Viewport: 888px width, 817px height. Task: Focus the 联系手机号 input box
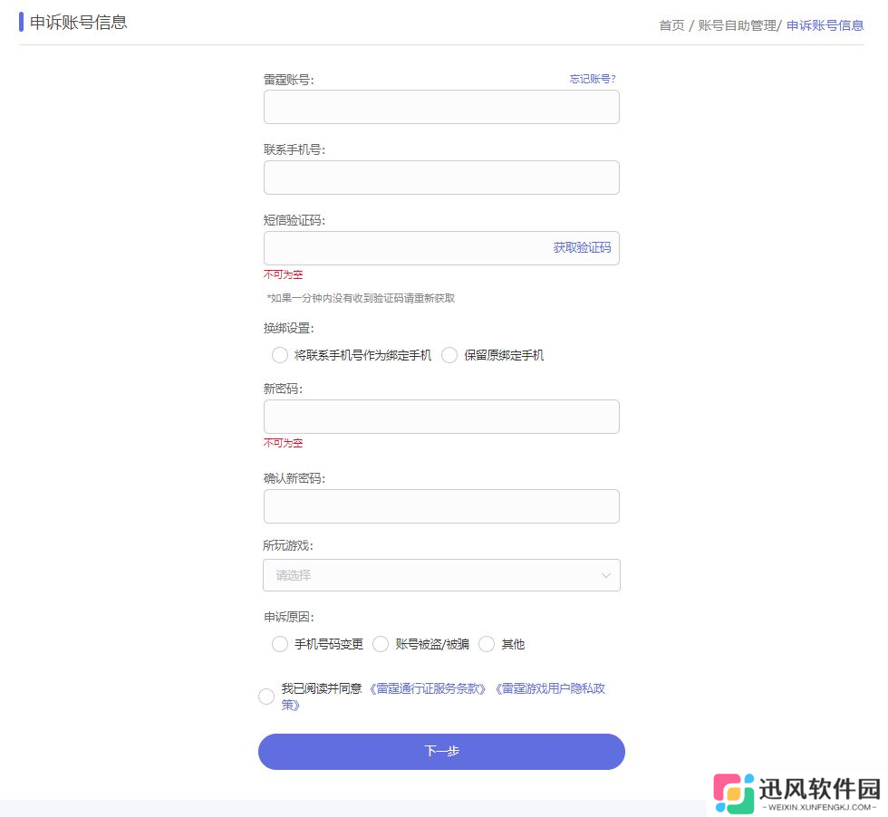pos(441,178)
